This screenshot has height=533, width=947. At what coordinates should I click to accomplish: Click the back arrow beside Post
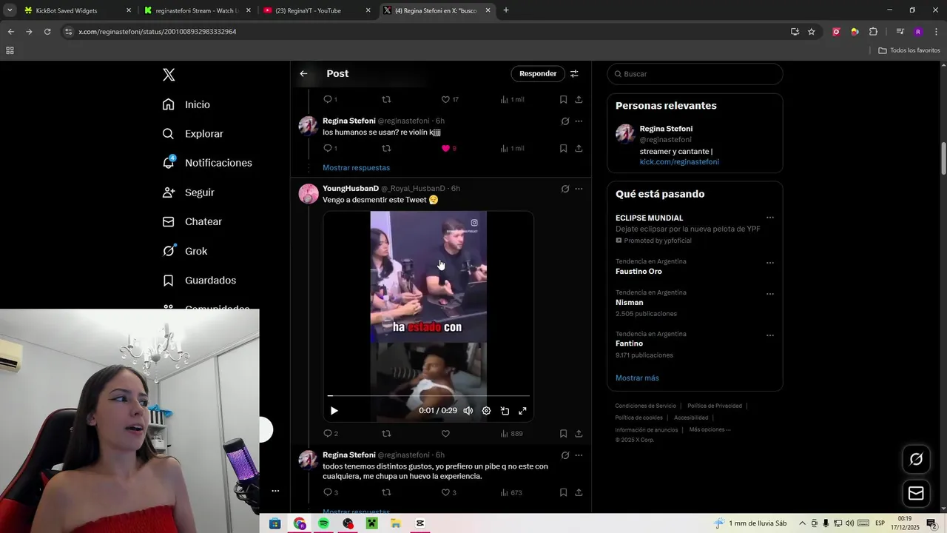(303, 73)
